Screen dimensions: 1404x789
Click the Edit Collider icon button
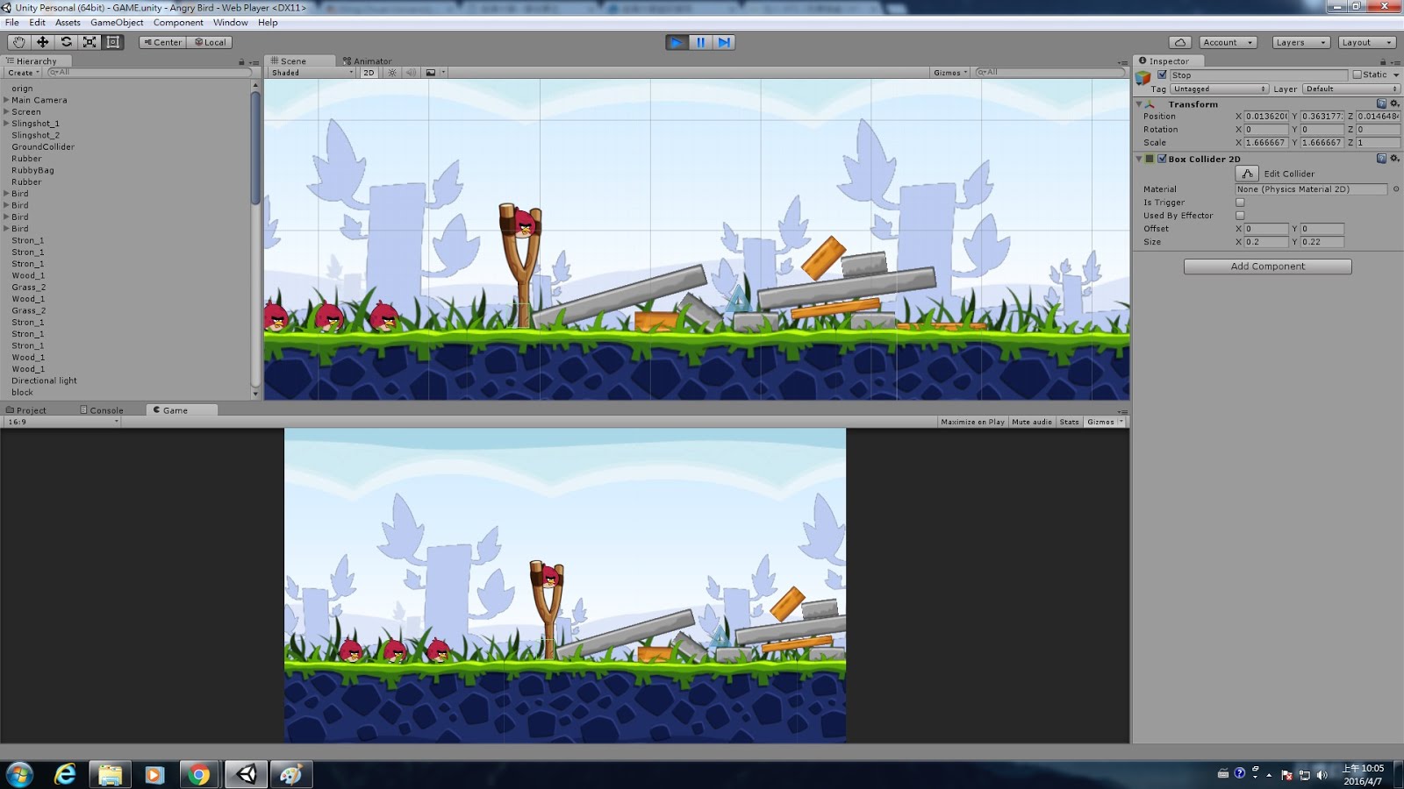(x=1247, y=174)
